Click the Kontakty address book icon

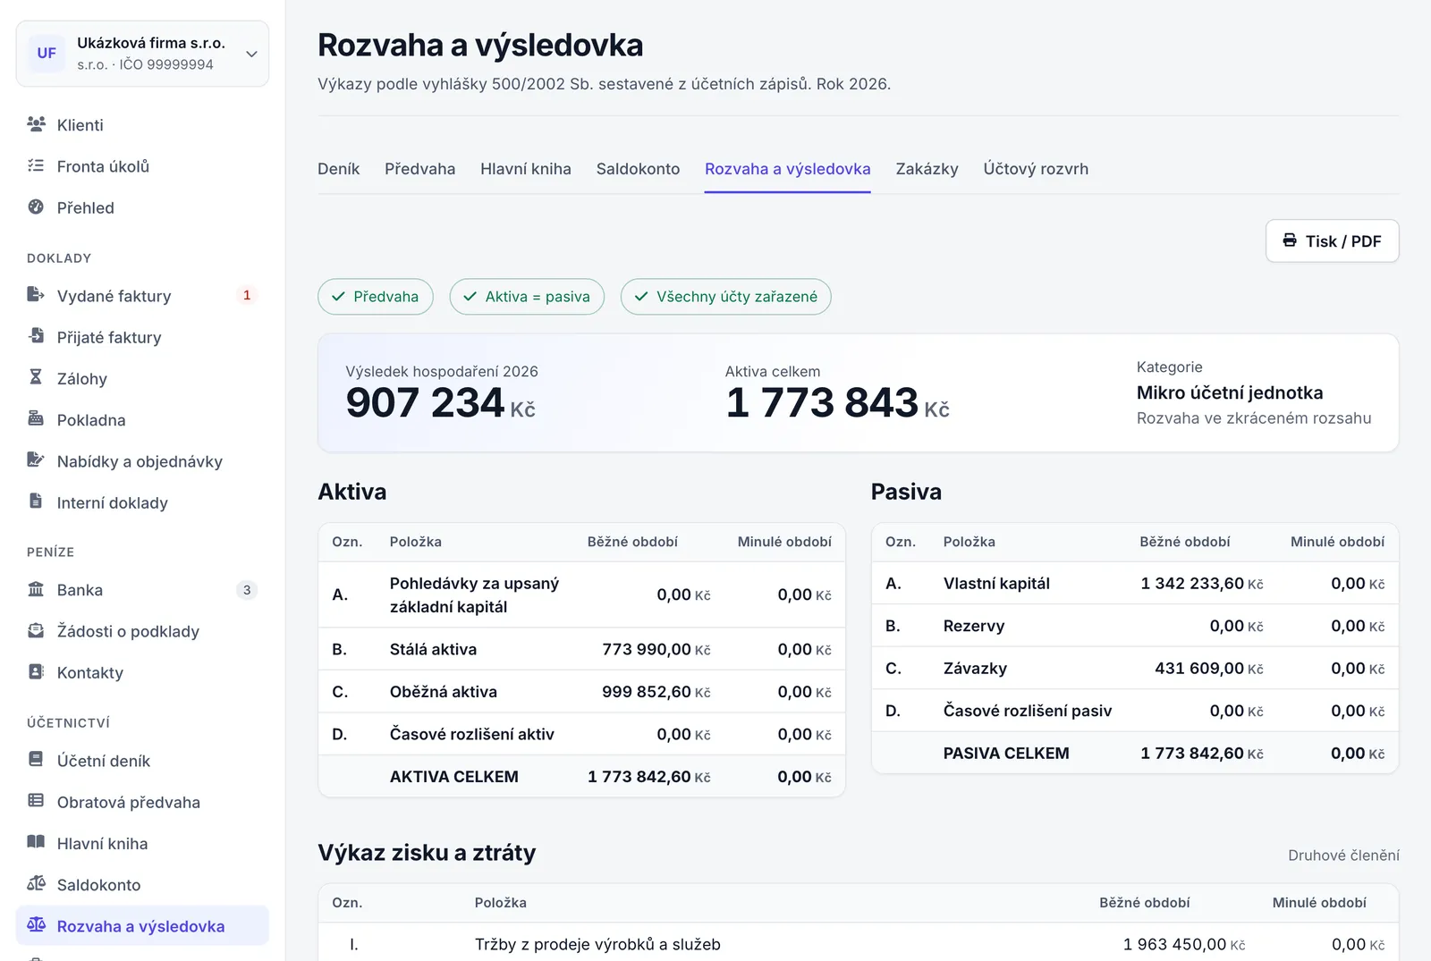point(36,671)
